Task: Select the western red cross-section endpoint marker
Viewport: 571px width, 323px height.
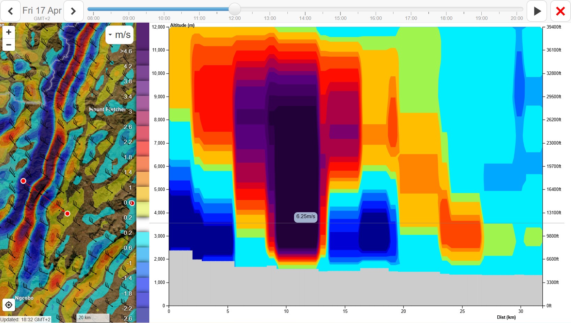Action: (23, 181)
